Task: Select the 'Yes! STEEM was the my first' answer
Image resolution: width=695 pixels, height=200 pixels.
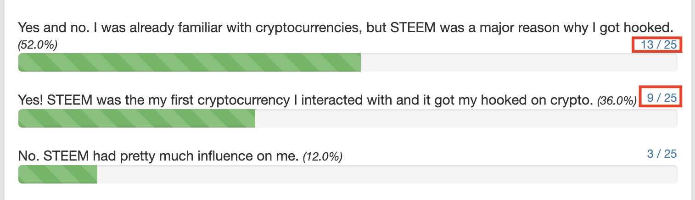Action: (306, 99)
